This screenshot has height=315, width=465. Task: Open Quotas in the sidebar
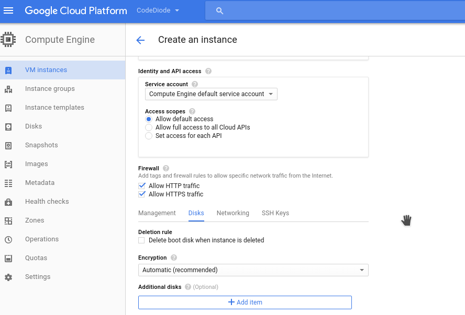coord(62,258)
